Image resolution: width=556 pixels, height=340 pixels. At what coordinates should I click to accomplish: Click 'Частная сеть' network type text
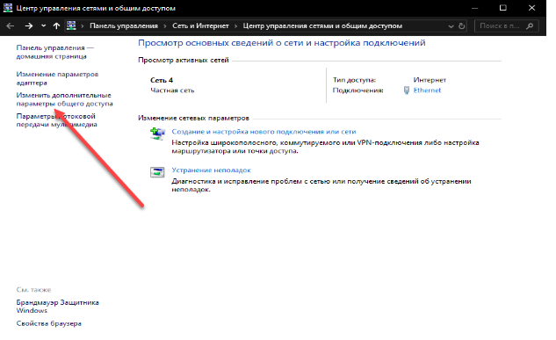coord(172,90)
